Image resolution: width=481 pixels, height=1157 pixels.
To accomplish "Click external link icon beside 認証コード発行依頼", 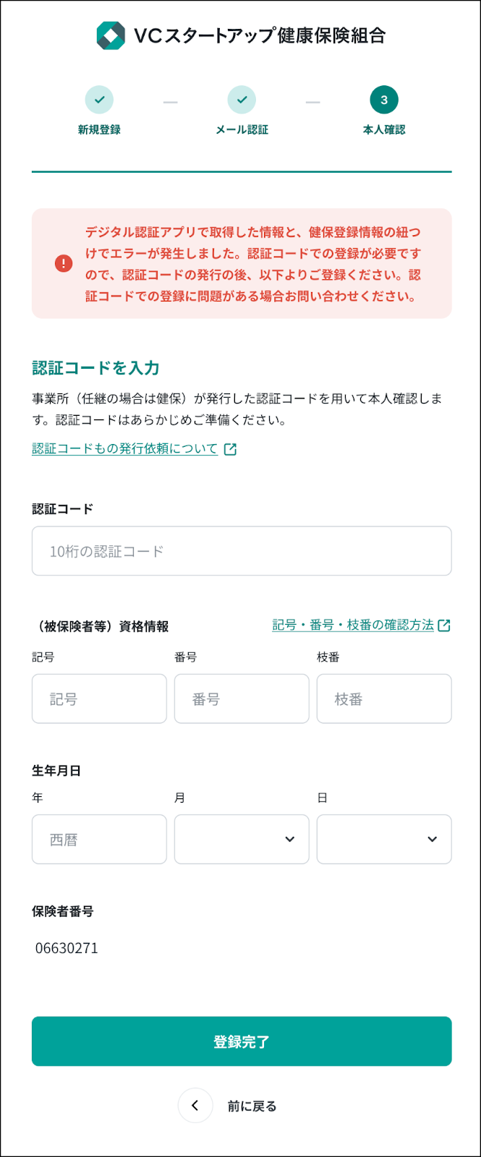I will pyautogui.click(x=230, y=449).
